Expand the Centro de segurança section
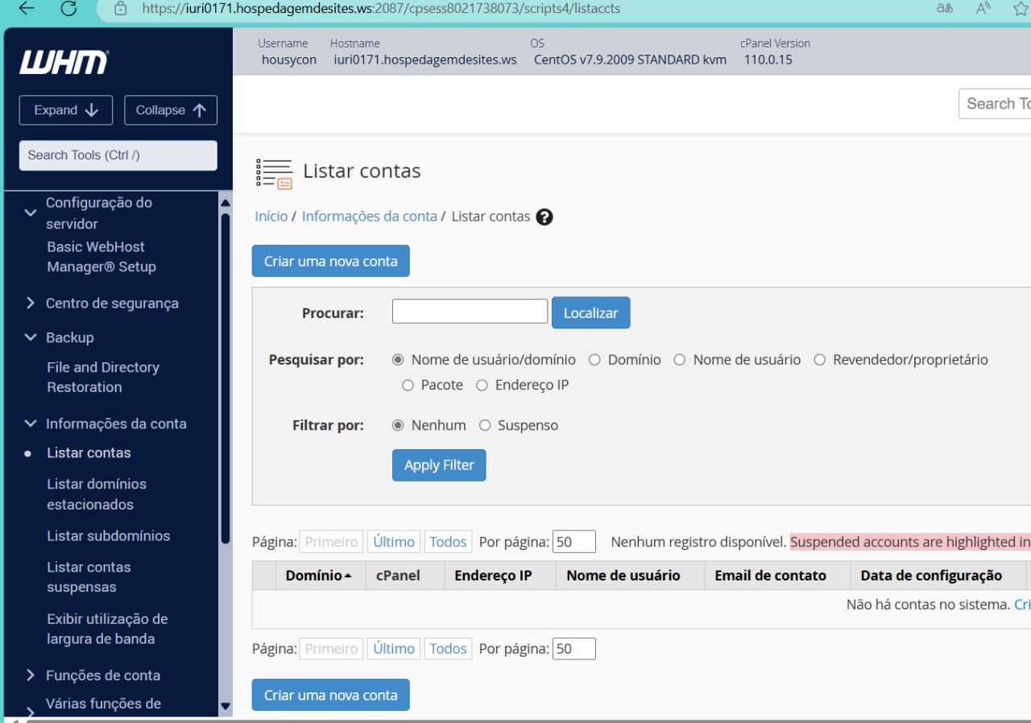 [x=31, y=304]
